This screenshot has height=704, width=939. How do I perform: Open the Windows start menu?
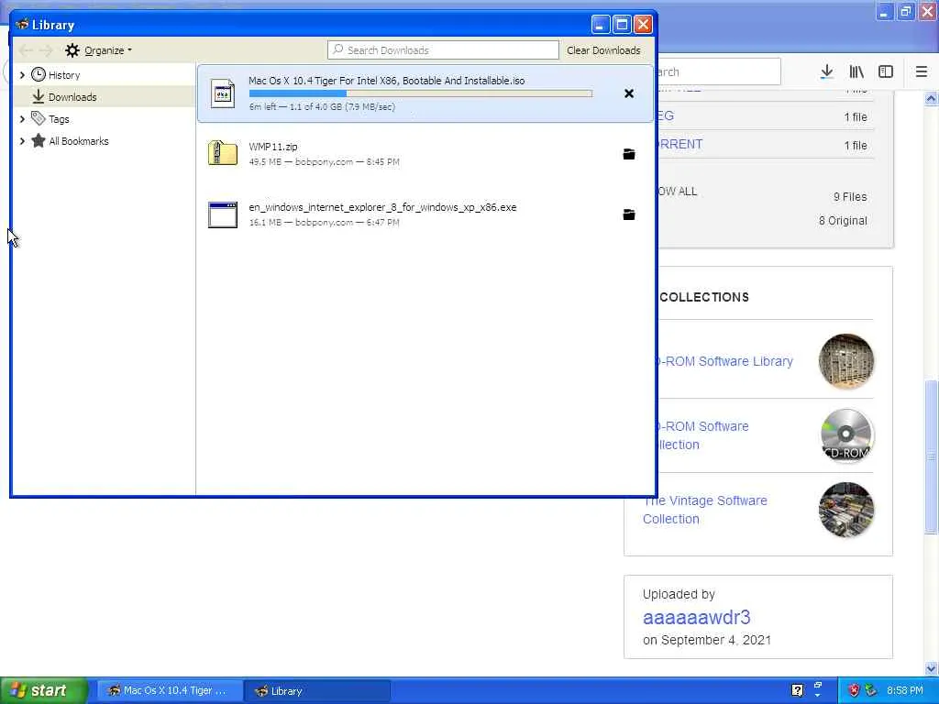coord(44,690)
